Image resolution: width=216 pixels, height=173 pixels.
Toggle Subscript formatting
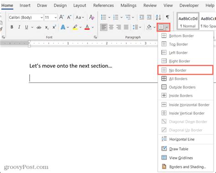point(47,27)
